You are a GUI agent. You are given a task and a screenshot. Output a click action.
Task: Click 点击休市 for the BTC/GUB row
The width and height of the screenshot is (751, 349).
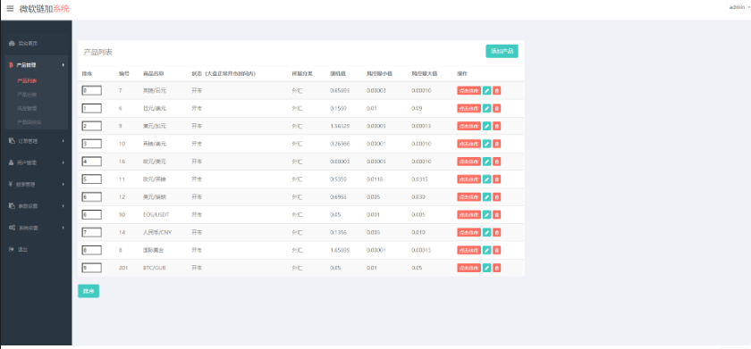(468, 268)
